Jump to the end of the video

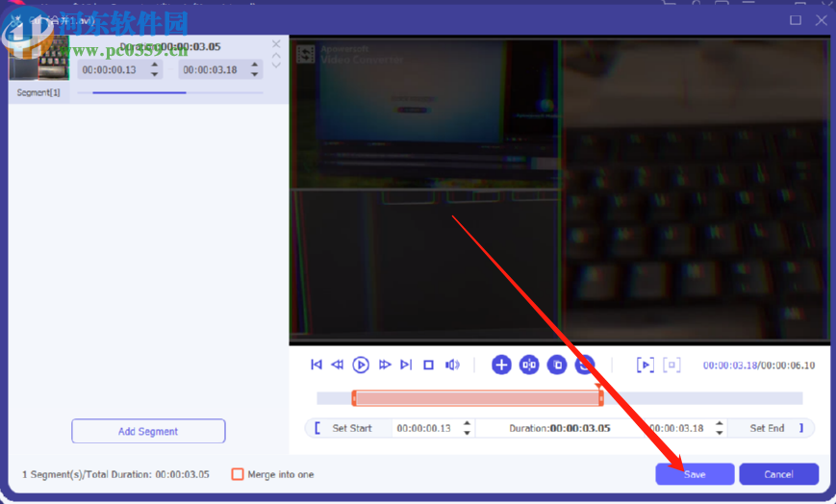(x=406, y=365)
